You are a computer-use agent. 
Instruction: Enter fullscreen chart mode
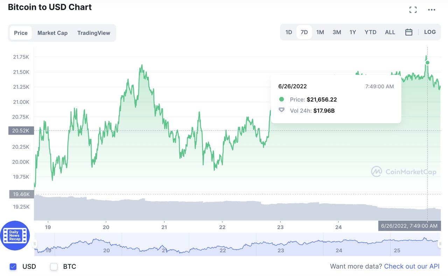(413, 10)
